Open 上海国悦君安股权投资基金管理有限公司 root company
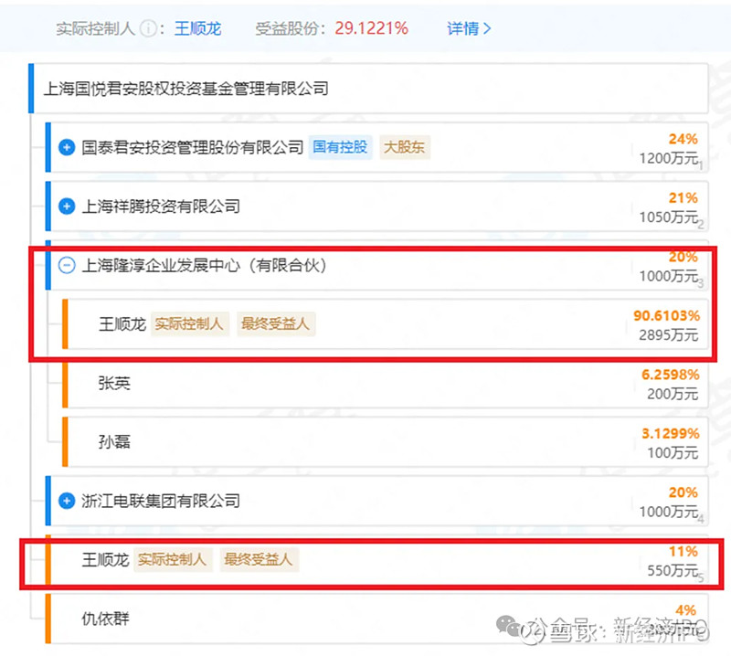The image size is (731, 656). click(x=186, y=89)
